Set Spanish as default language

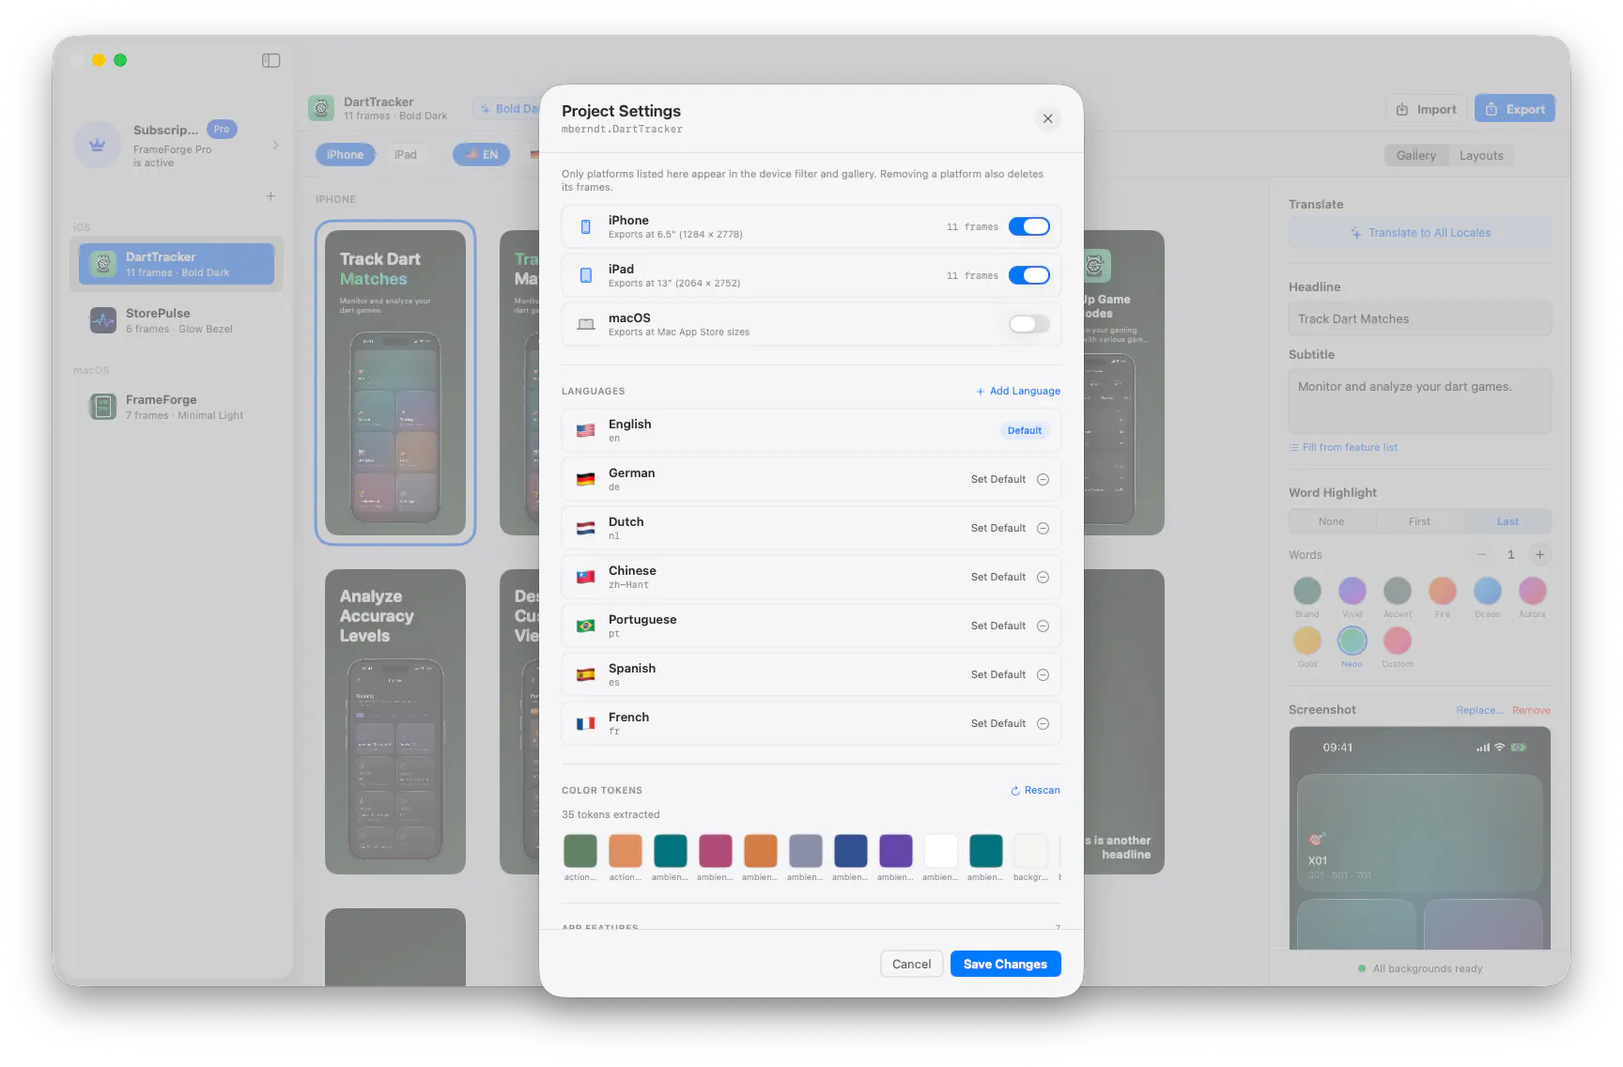point(997,674)
